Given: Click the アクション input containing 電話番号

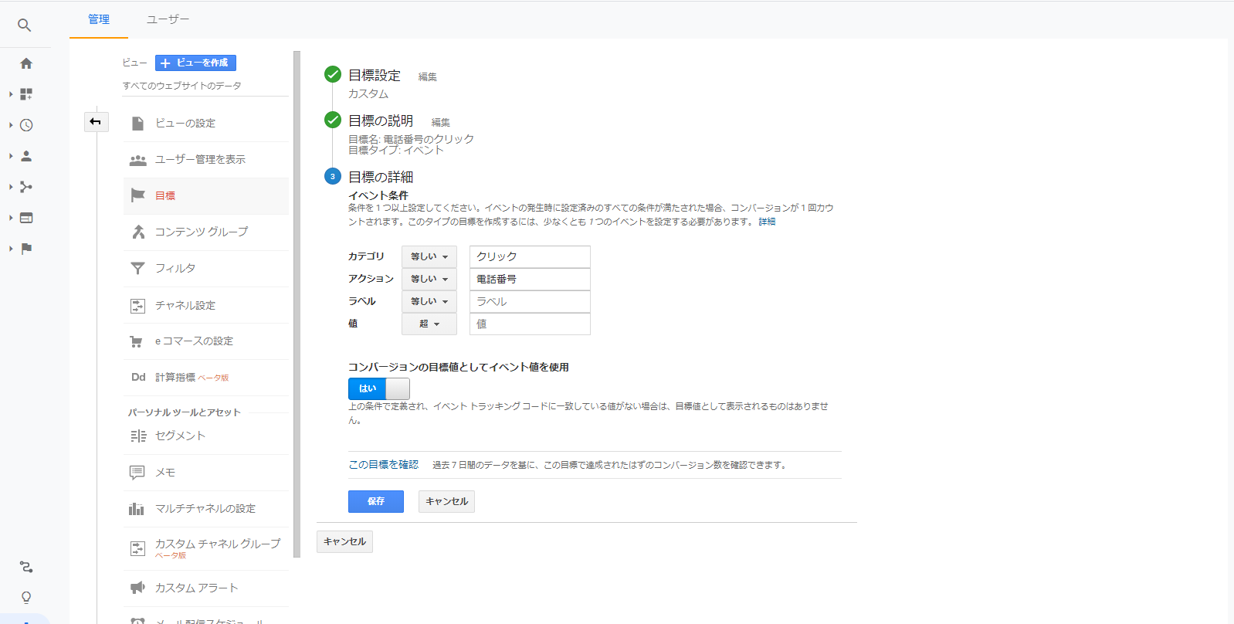Looking at the screenshot, I should coord(530,279).
